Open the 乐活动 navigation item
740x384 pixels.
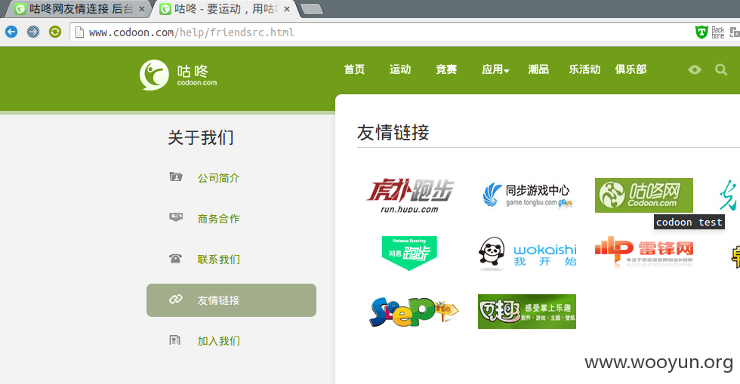click(584, 69)
